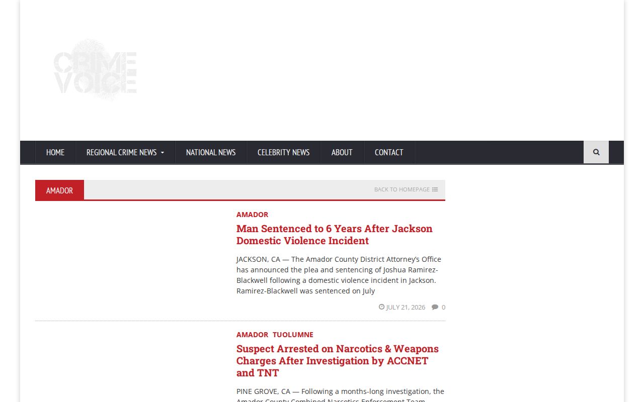Open Suspect Arrested on Narcotics & Weapons article

tap(338, 361)
